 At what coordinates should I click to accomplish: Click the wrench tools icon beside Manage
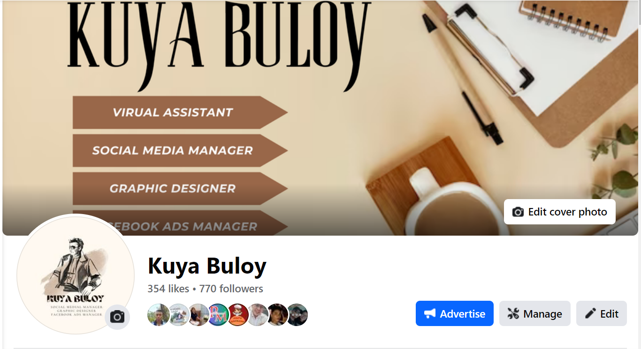click(x=513, y=313)
